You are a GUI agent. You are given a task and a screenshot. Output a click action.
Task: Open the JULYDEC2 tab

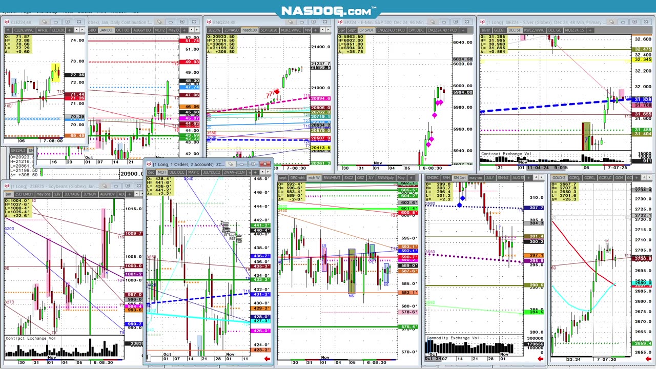pos(211,172)
